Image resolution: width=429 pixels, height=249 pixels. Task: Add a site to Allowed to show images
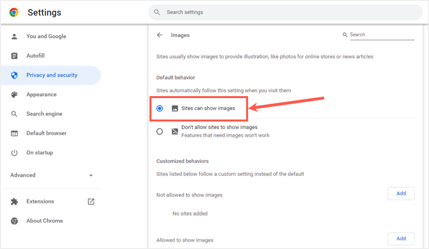point(401,239)
